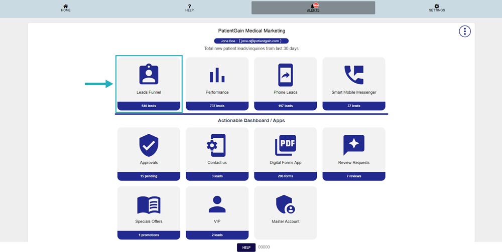
Task: Click the Digital Forms App label text
Action: point(285,162)
